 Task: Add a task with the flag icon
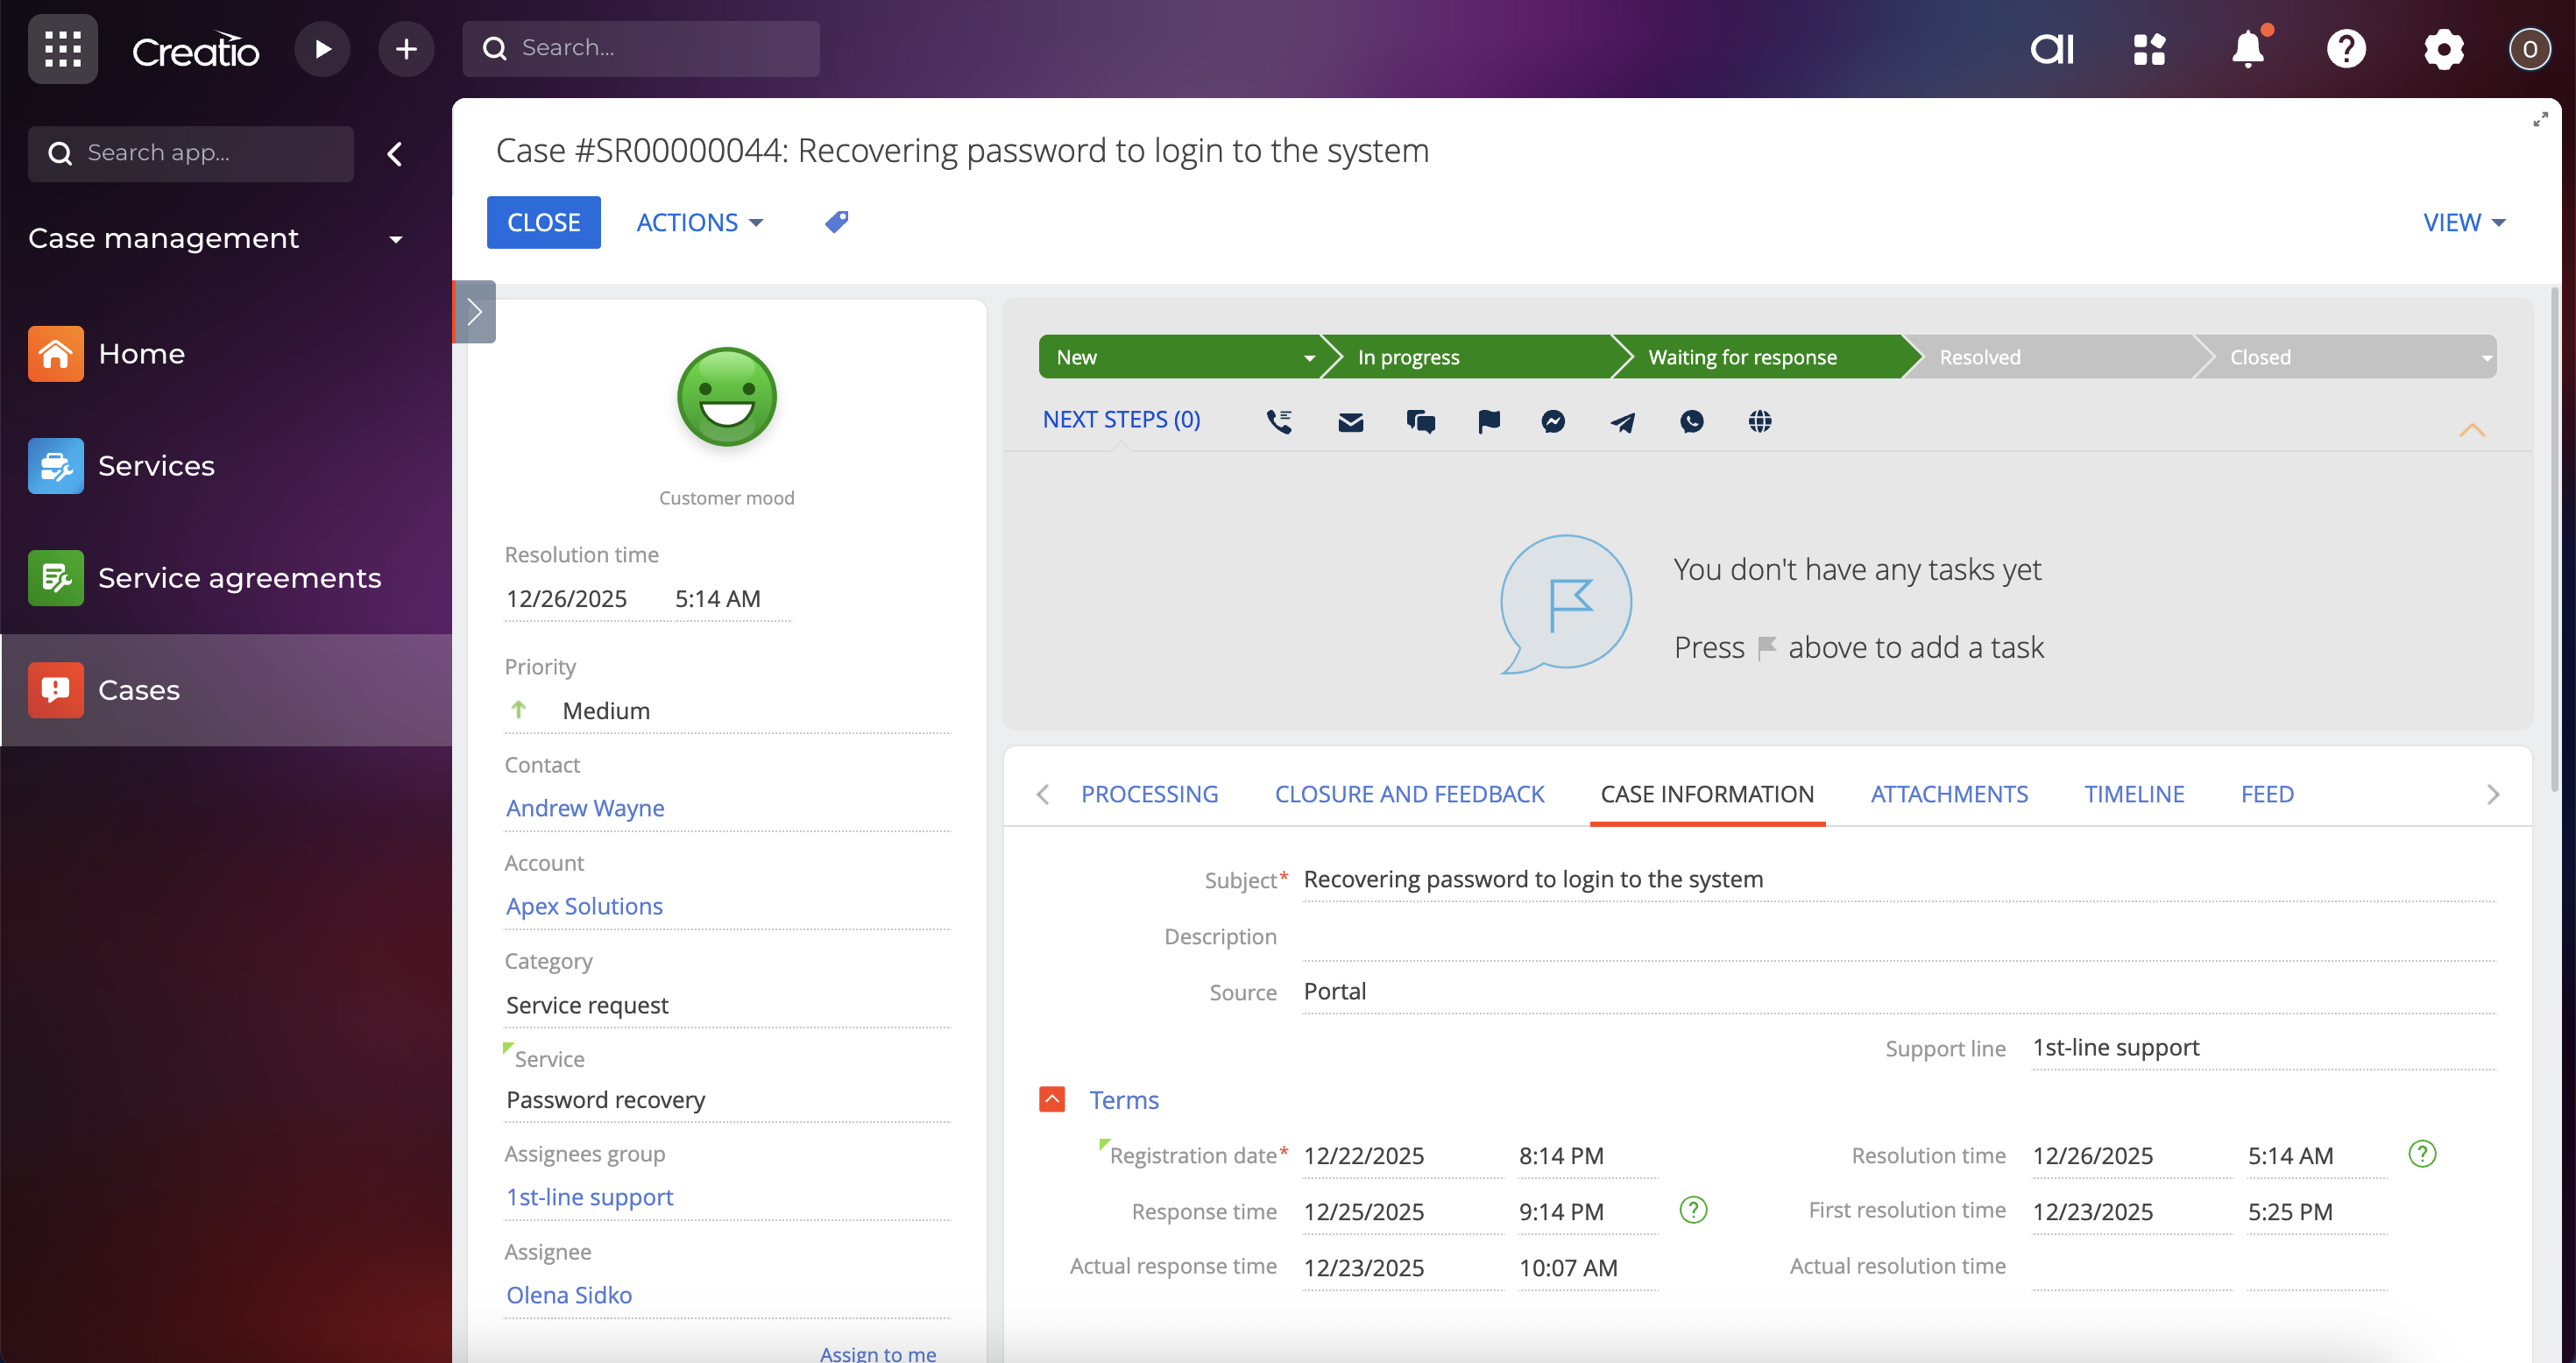click(x=1488, y=421)
